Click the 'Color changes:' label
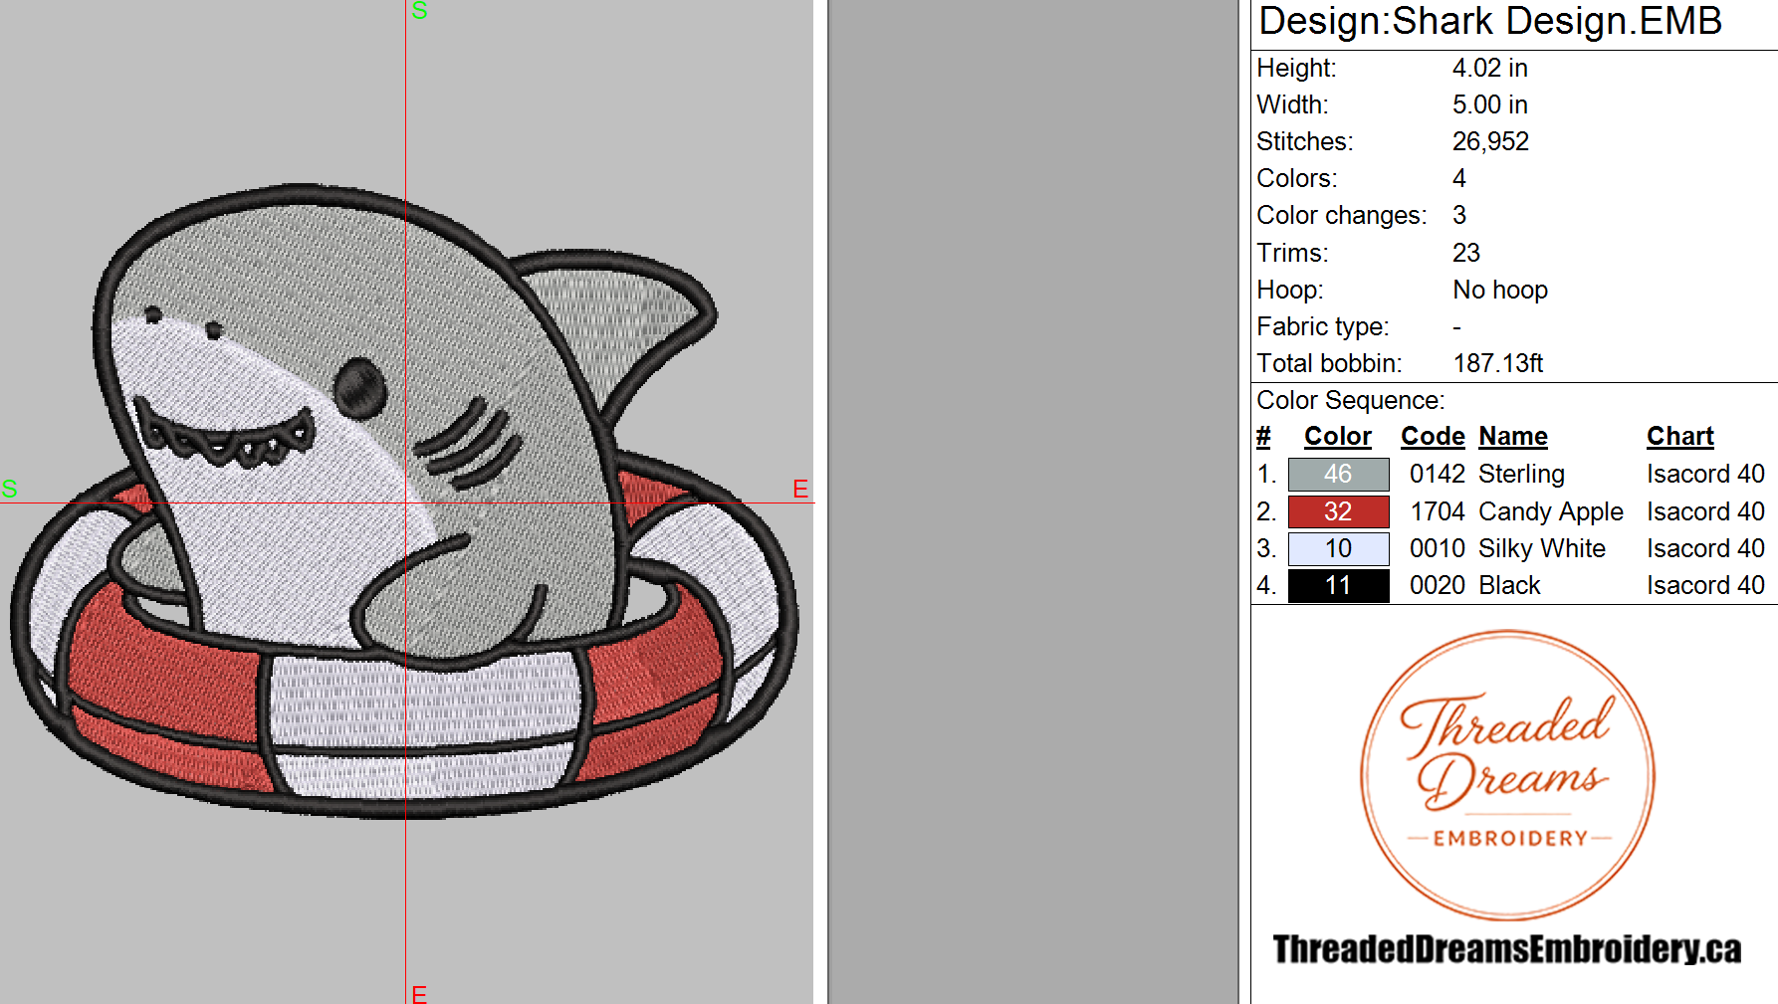Viewport: 1778px width, 1004px height. click(1341, 215)
